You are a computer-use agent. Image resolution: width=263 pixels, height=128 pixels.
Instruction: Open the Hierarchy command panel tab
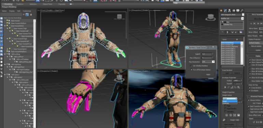point(230,11)
